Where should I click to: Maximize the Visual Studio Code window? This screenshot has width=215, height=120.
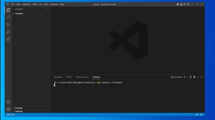pyautogui.click(x=197, y=4)
